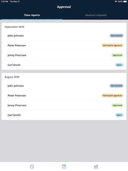This screenshot has width=128, height=171.
Task: Select the Time reports tab
Action: click(32, 15)
